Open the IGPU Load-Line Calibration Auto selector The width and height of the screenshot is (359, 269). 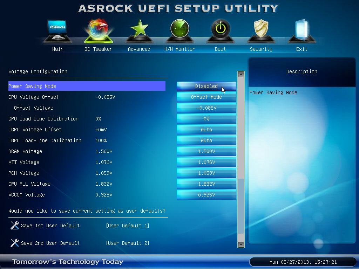click(x=206, y=140)
